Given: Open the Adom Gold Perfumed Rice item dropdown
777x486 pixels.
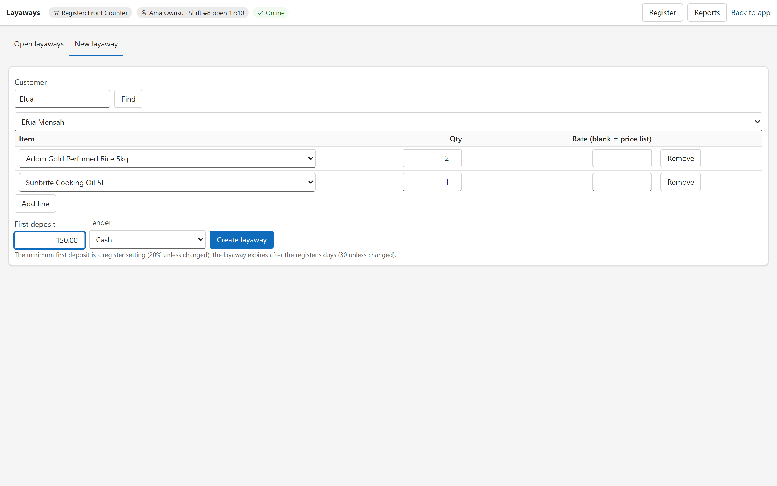Looking at the screenshot, I should click(167, 158).
